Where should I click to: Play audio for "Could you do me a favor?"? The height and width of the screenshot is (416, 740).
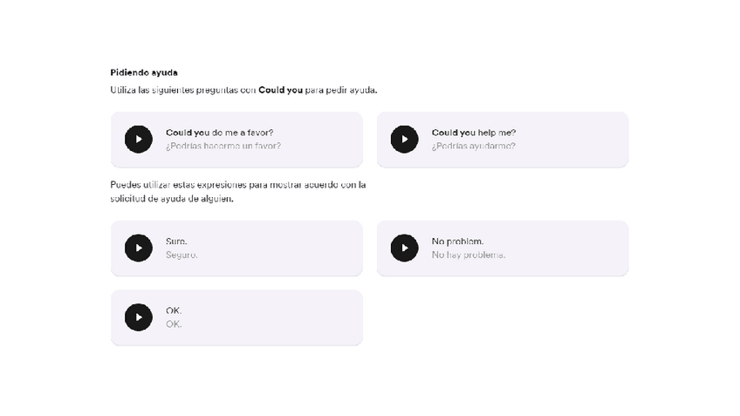click(x=139, y=140)
